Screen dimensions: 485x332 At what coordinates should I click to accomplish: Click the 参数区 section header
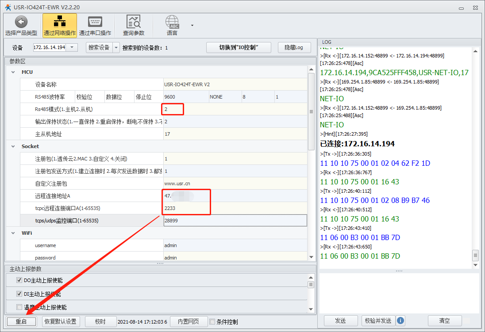(x=18, y=61)
